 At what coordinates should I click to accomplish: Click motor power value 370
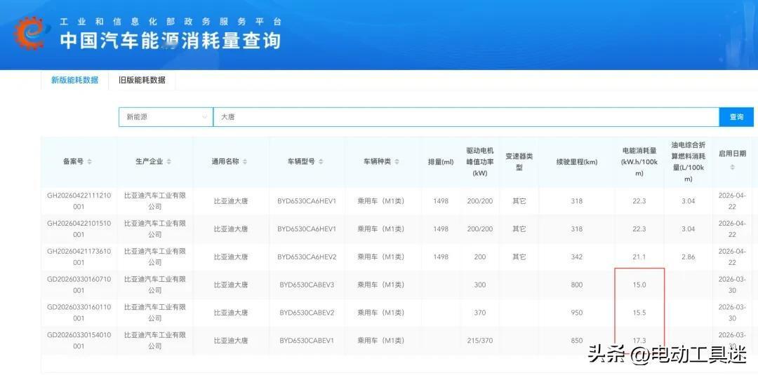coord(480,313)
